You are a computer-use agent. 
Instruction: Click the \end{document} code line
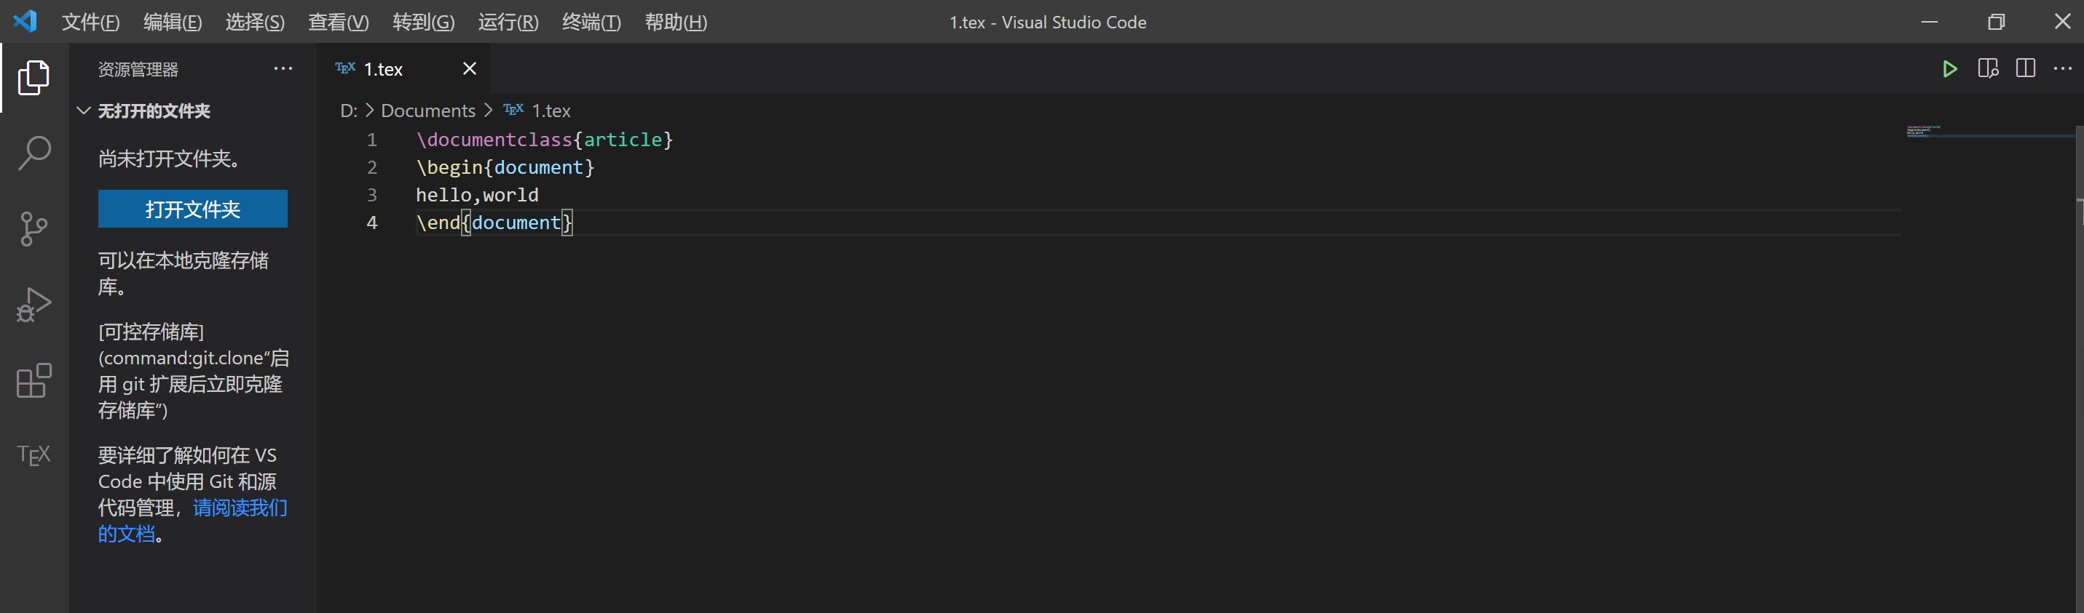point(494,222)
